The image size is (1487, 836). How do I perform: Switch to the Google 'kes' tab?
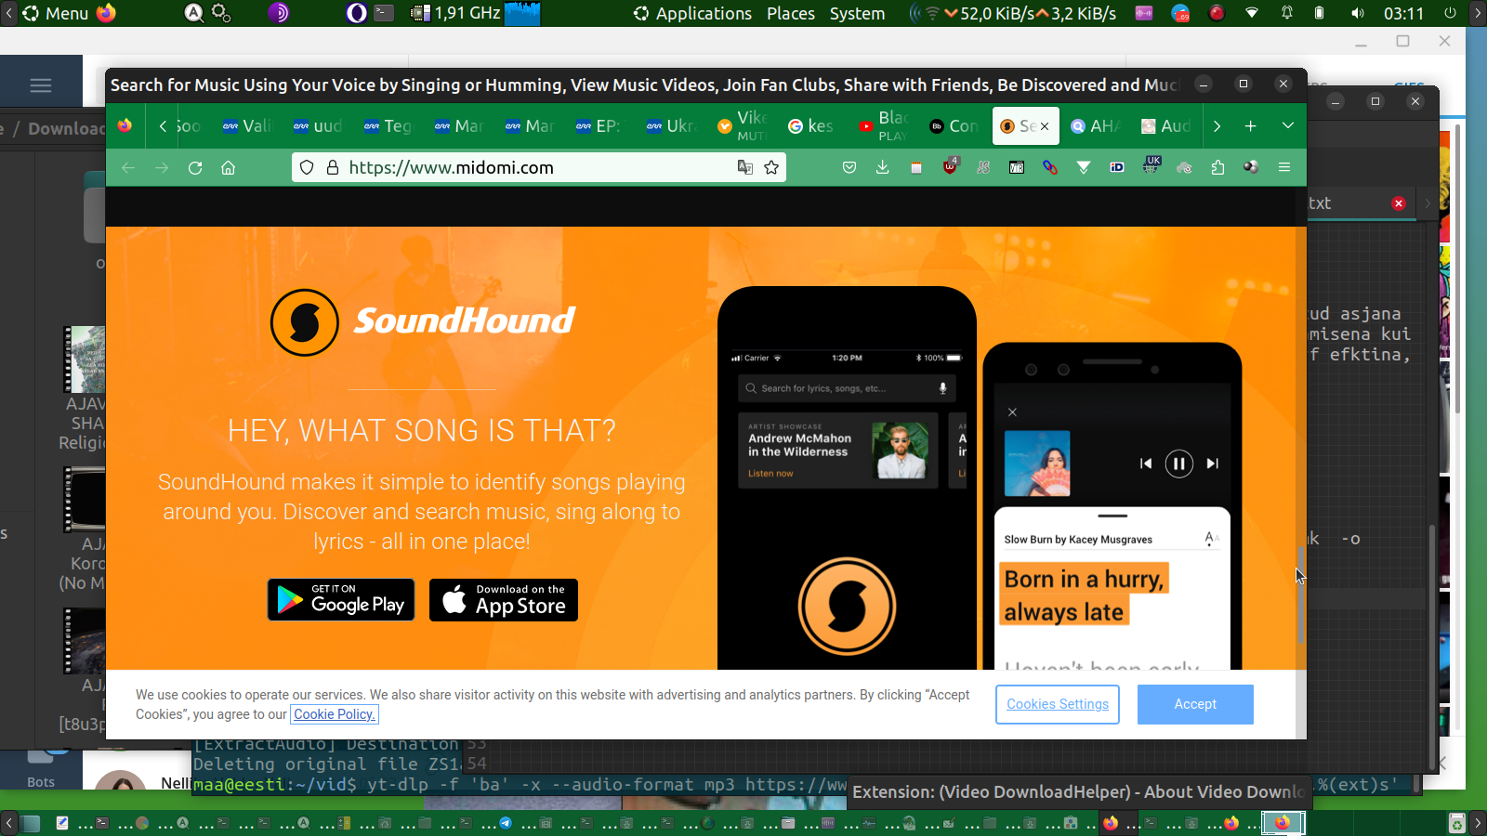tap(812, 126)
